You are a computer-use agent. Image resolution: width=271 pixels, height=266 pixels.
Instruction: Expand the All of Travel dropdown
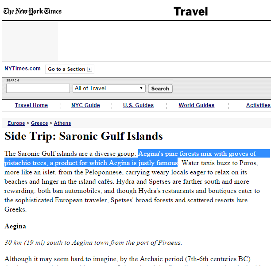109,88
